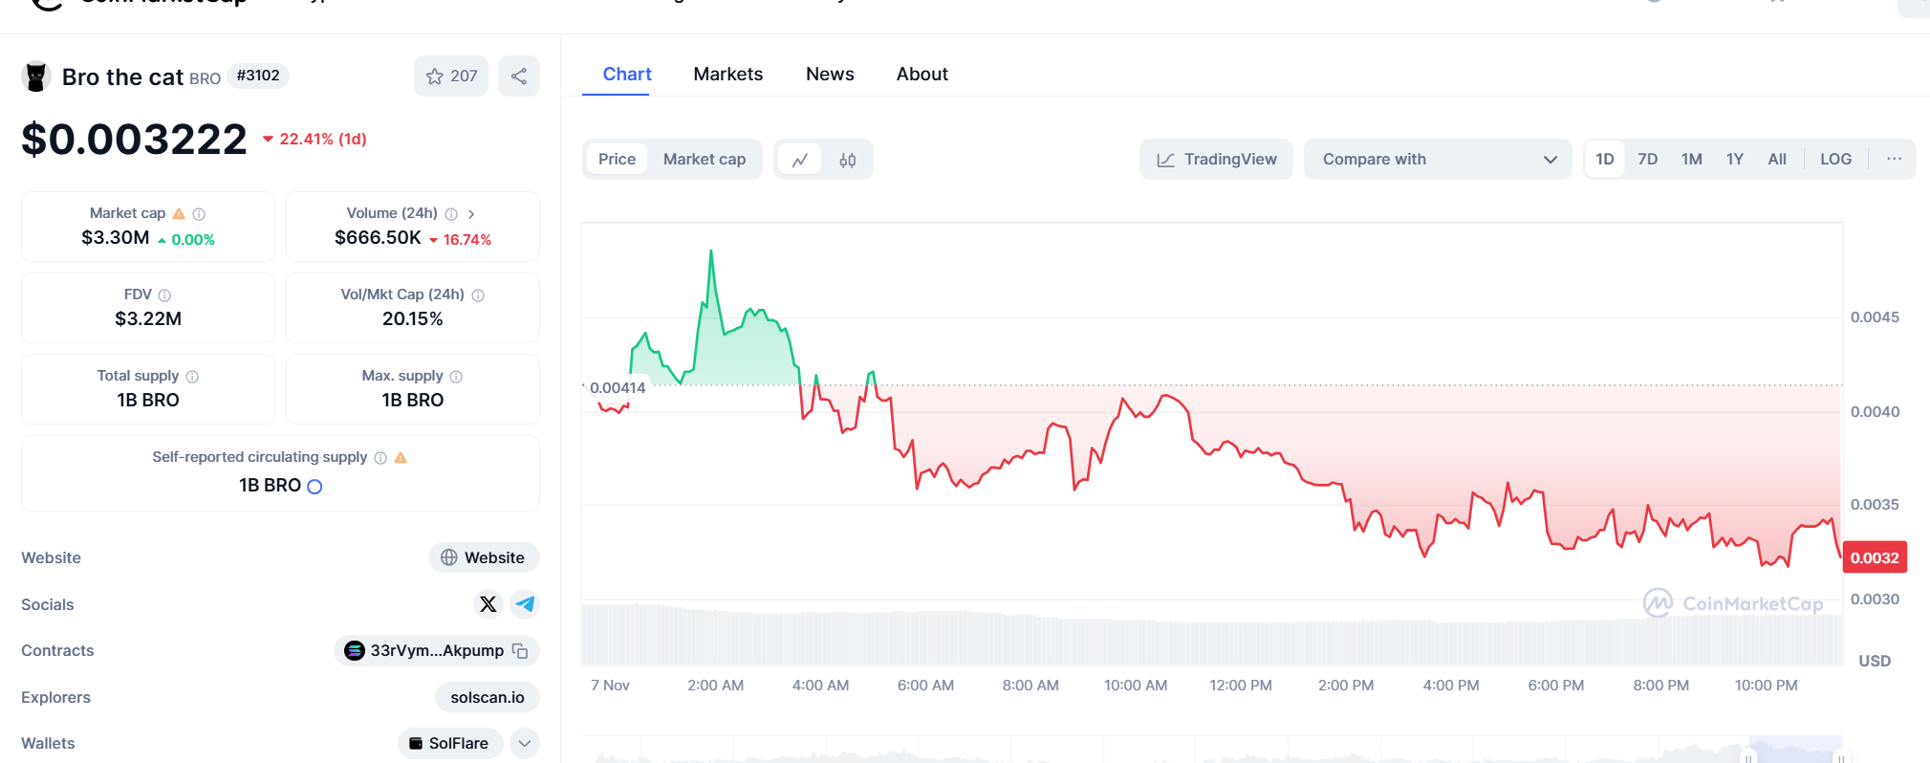Select the line chart view icon
Viewport: 1930px width, 763px height.
[x=800, y=160]
